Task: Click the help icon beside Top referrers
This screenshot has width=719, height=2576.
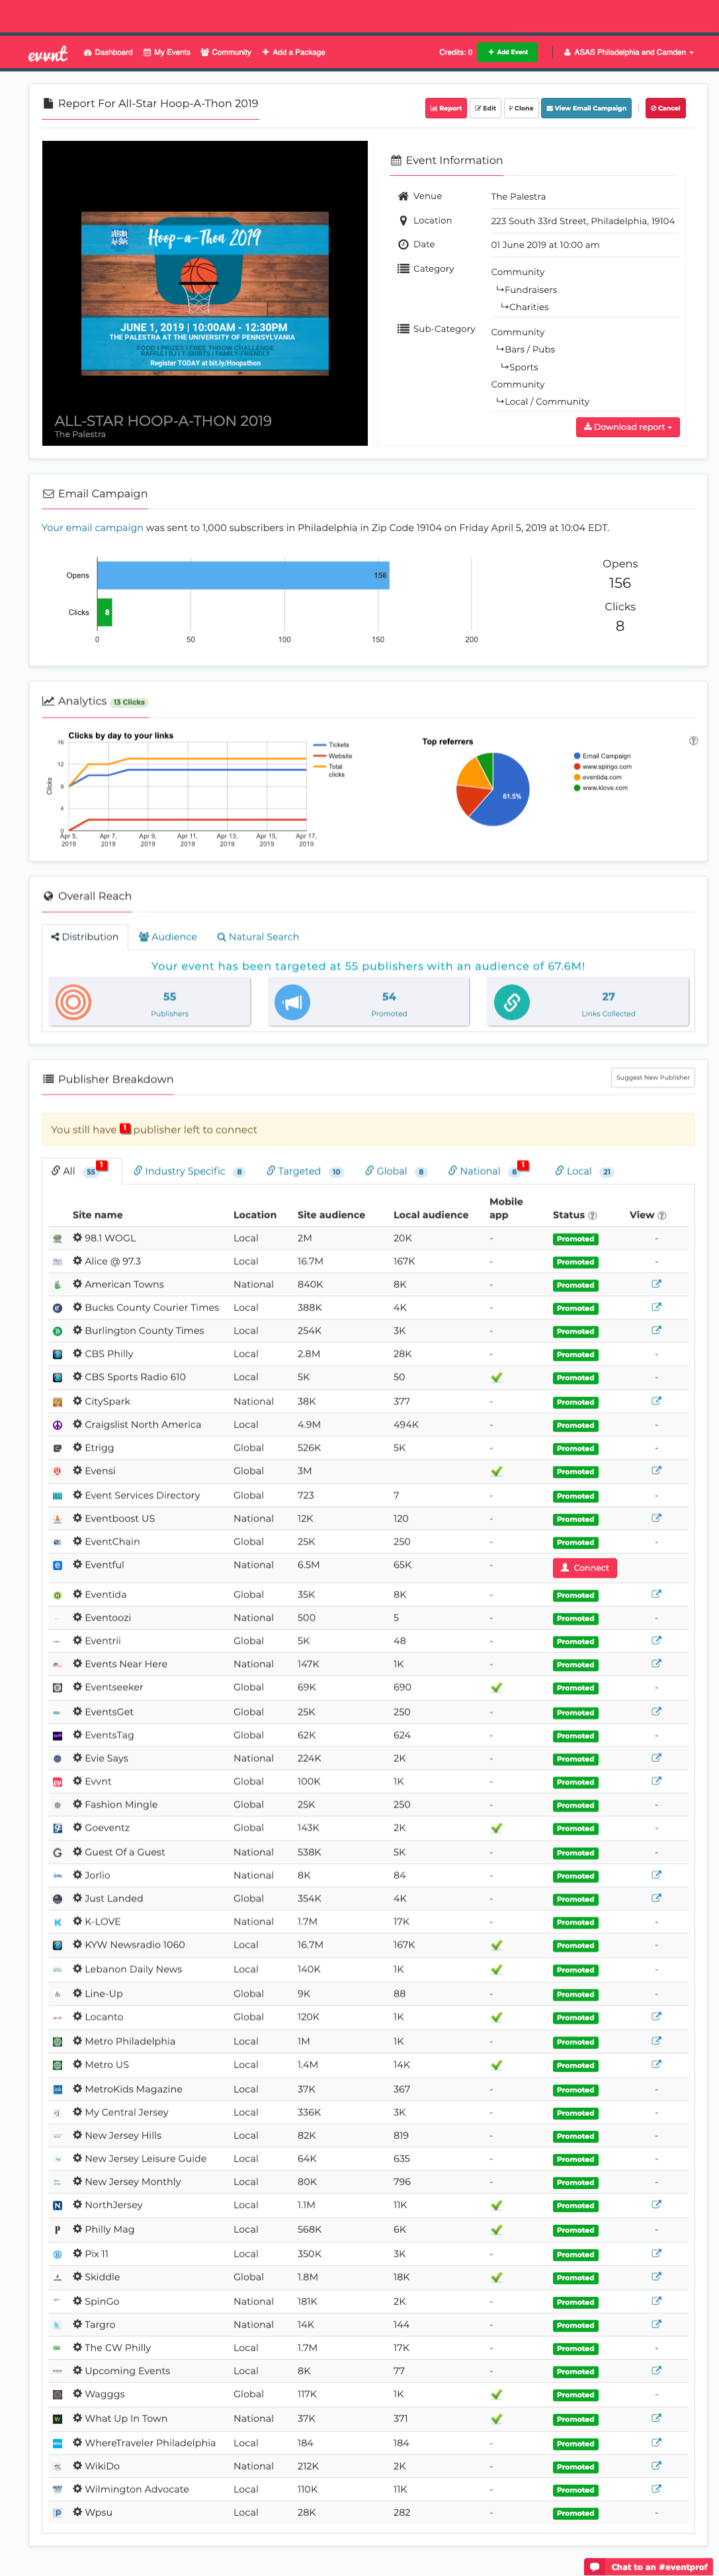Action: point(693,741)
